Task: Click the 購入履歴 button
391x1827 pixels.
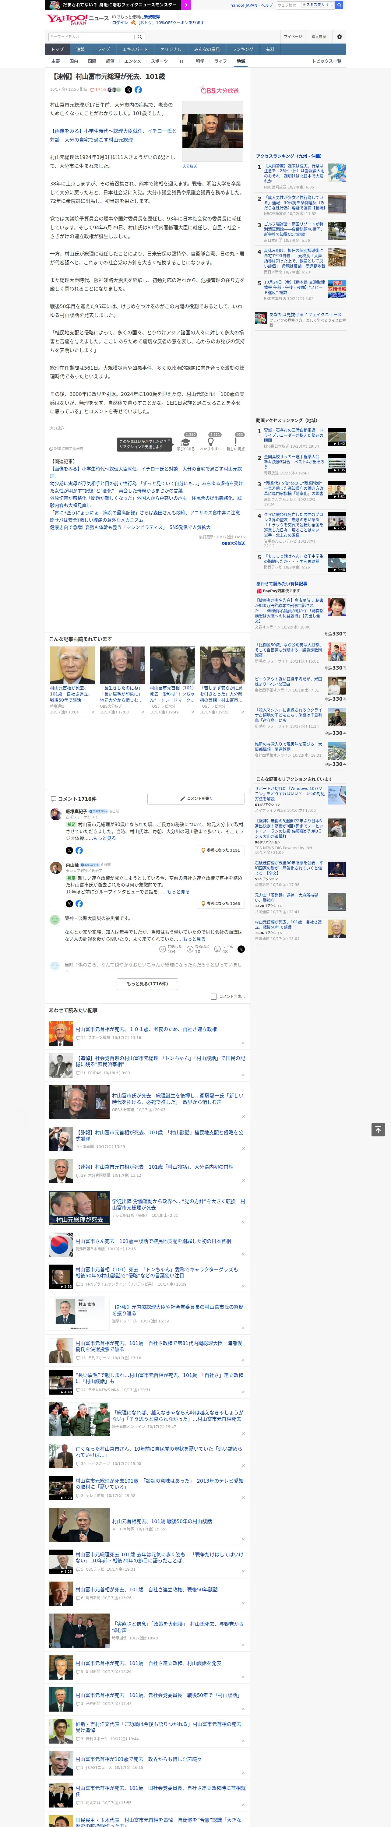Action: pyautogui.click(x=319, y=37)
